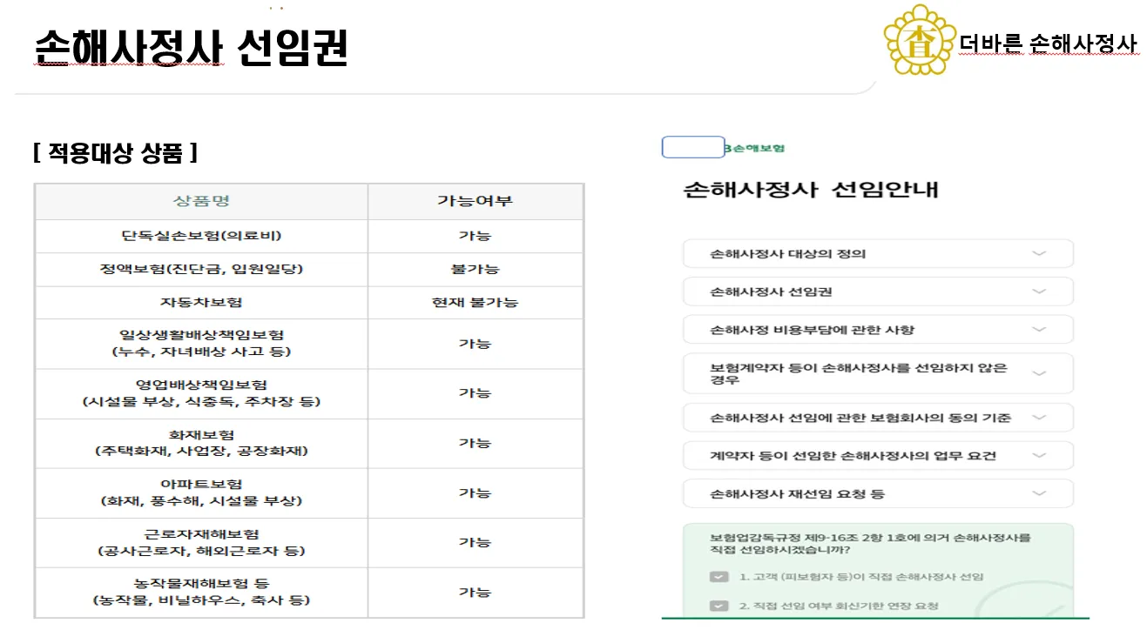Expand 계약자 등이 선임한 손해사정사의 업무 요건
The width and height of the screenshot is (1147, 630).
878,456
